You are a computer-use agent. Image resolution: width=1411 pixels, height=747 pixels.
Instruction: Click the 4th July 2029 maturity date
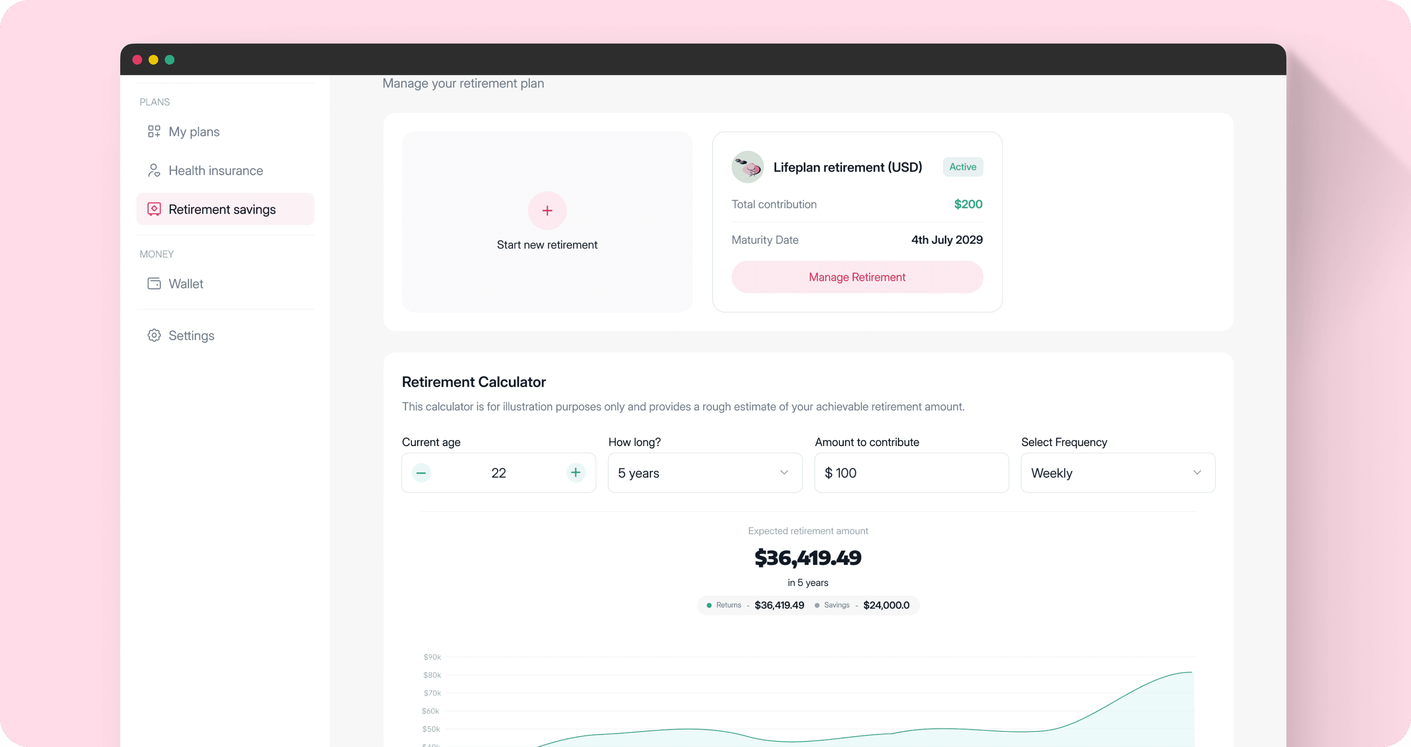946,240
